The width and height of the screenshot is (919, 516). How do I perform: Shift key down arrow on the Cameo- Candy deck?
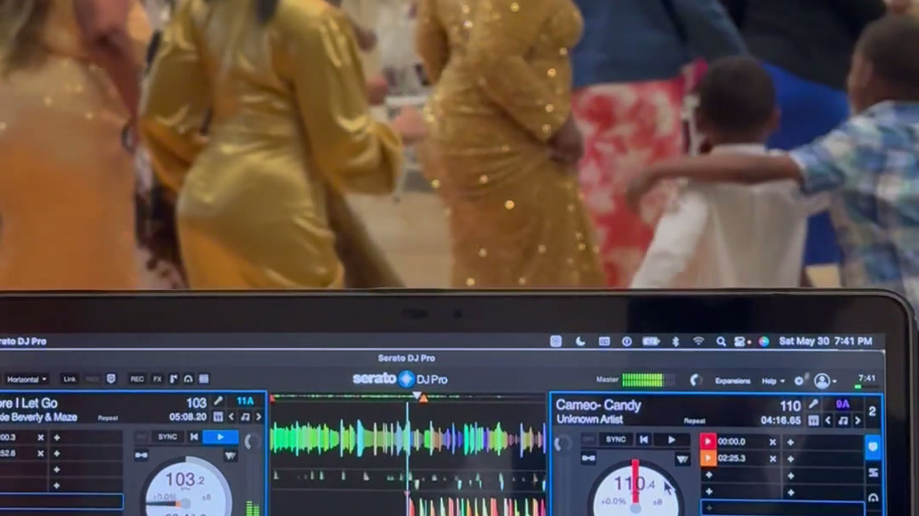828,421
